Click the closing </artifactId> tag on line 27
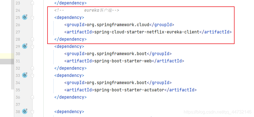254x117 pixels. point(215,32)
